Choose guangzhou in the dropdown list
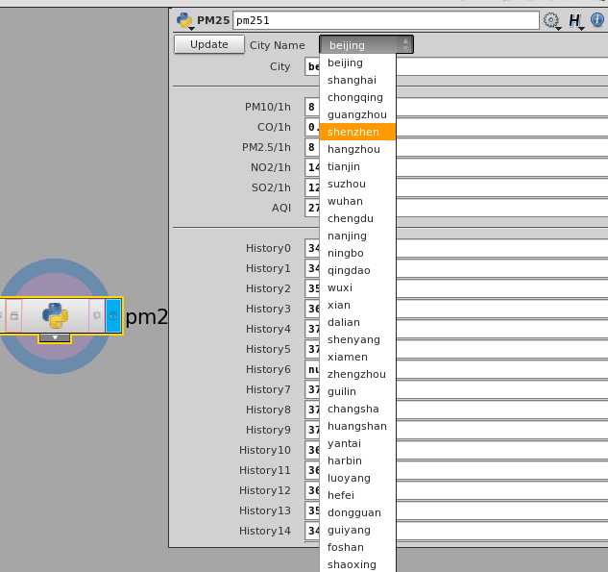Image resolution: width=608 pixels, height=572 pixels. (357, 114)
